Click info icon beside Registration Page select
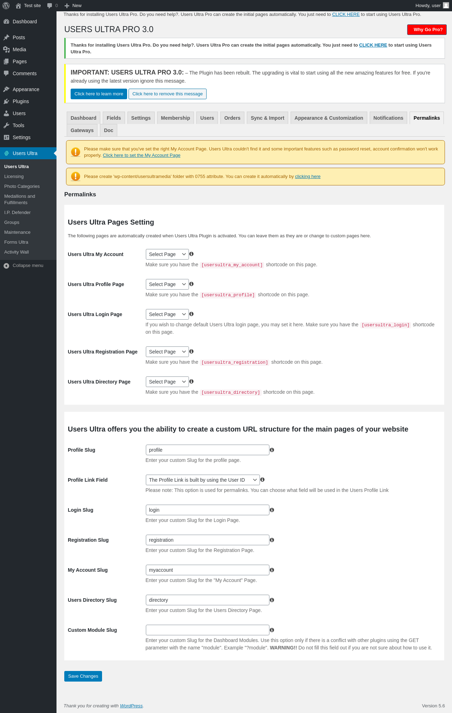The height and width of the screenshot is (713, 452). [x=191, y=351]
